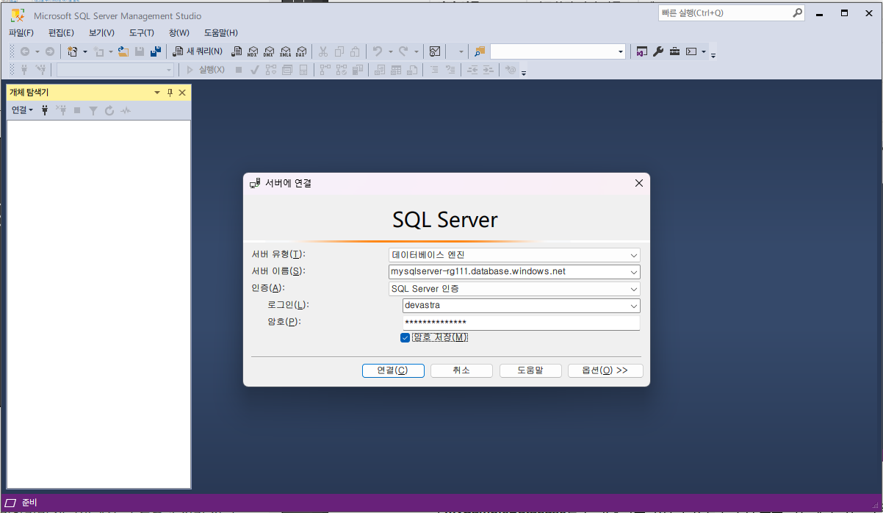Click the Open File folder icon
Screen dimensions: 883x513
pyautogui.click(x=123, y=51)
